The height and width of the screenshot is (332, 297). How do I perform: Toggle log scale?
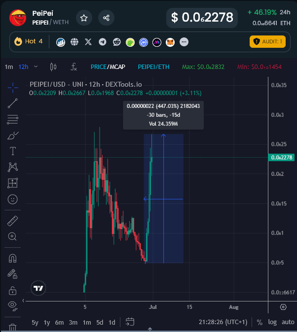pos(272,322)
